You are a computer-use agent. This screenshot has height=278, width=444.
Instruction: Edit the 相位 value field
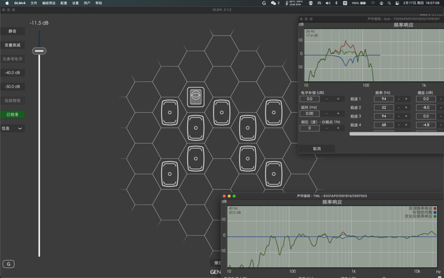310,128
